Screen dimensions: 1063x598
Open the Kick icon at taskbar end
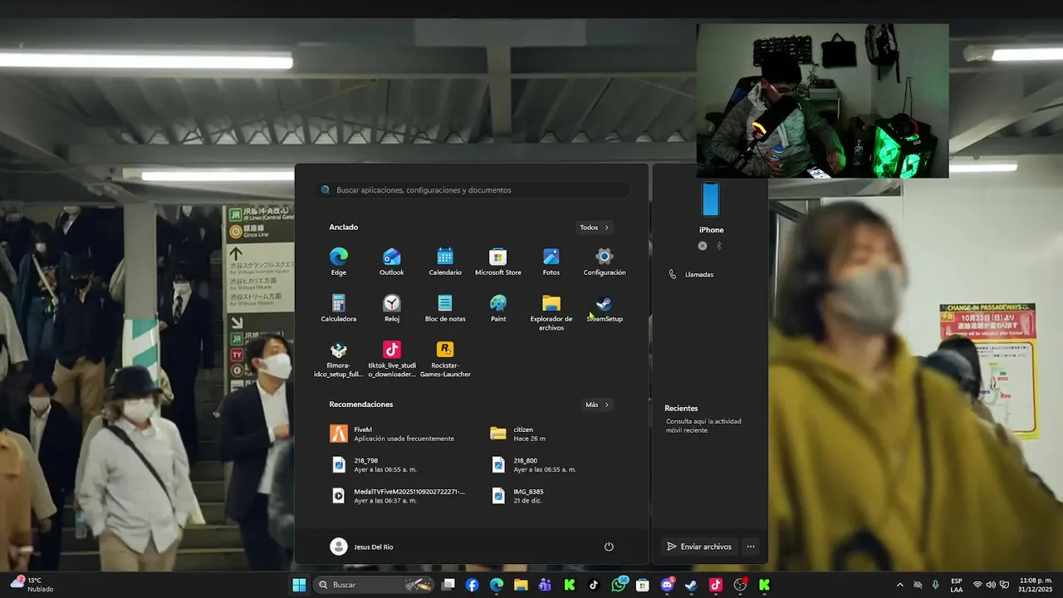tap(764, 585)
